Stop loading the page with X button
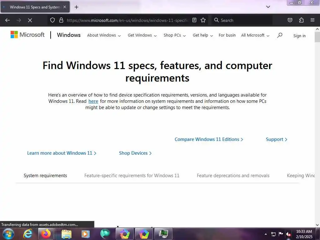 pos(30,20)
